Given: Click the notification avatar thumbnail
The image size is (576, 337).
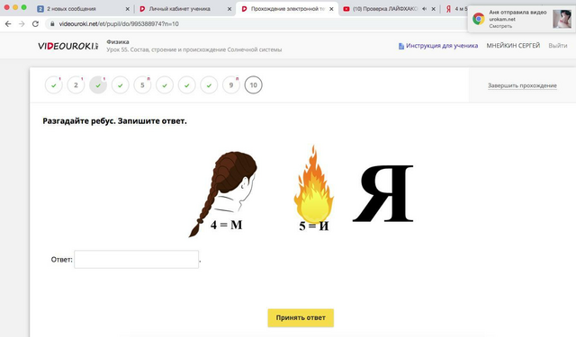Looking at the screenshot, I should coord(562,19).
